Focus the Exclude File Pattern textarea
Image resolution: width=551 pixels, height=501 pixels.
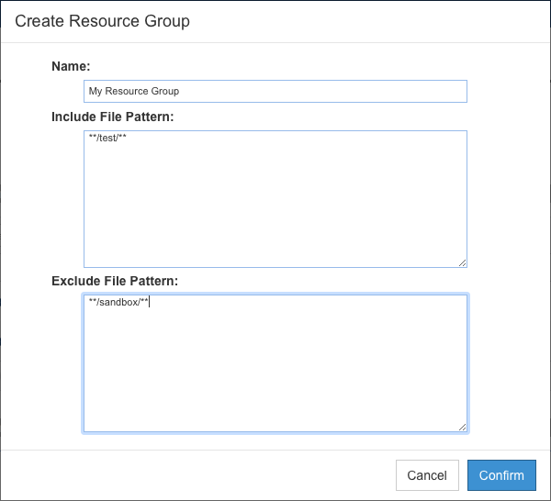(275, 363)
